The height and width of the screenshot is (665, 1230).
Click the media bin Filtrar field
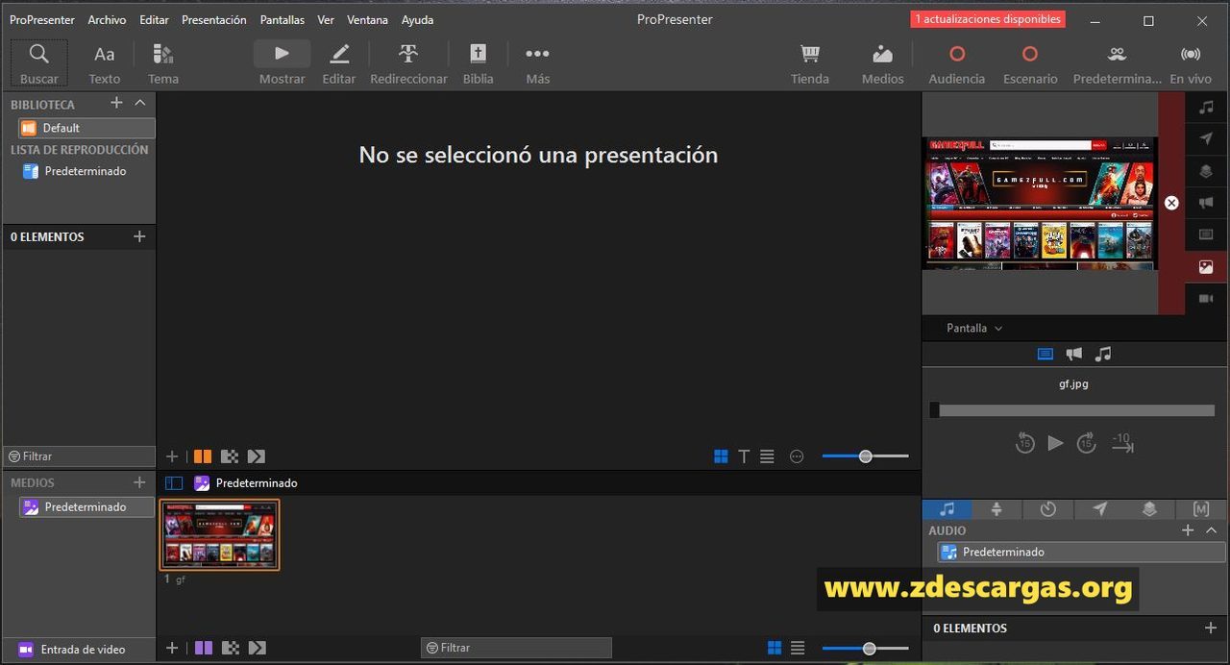click(x=516, y=648)
